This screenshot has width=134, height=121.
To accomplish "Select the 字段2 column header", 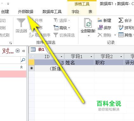I will pyautogui.click(x=109, y=57).
